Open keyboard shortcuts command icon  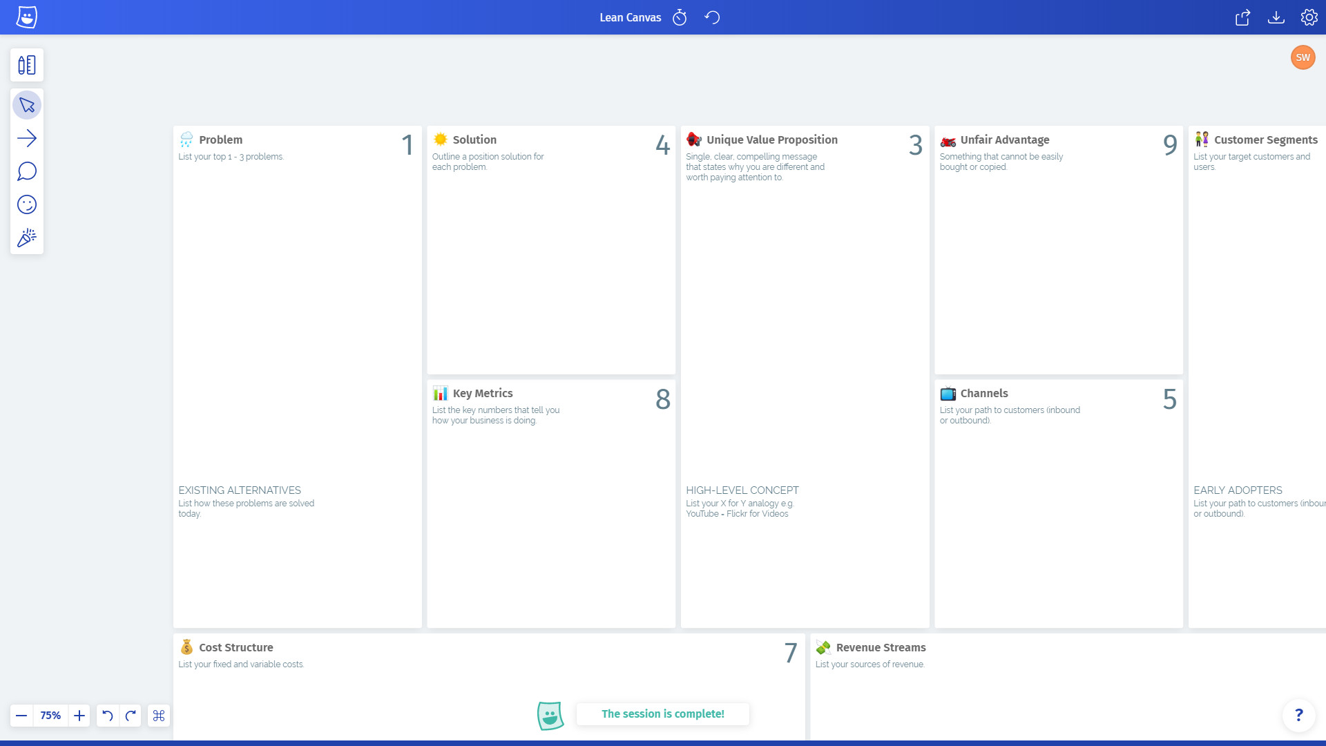159,716
